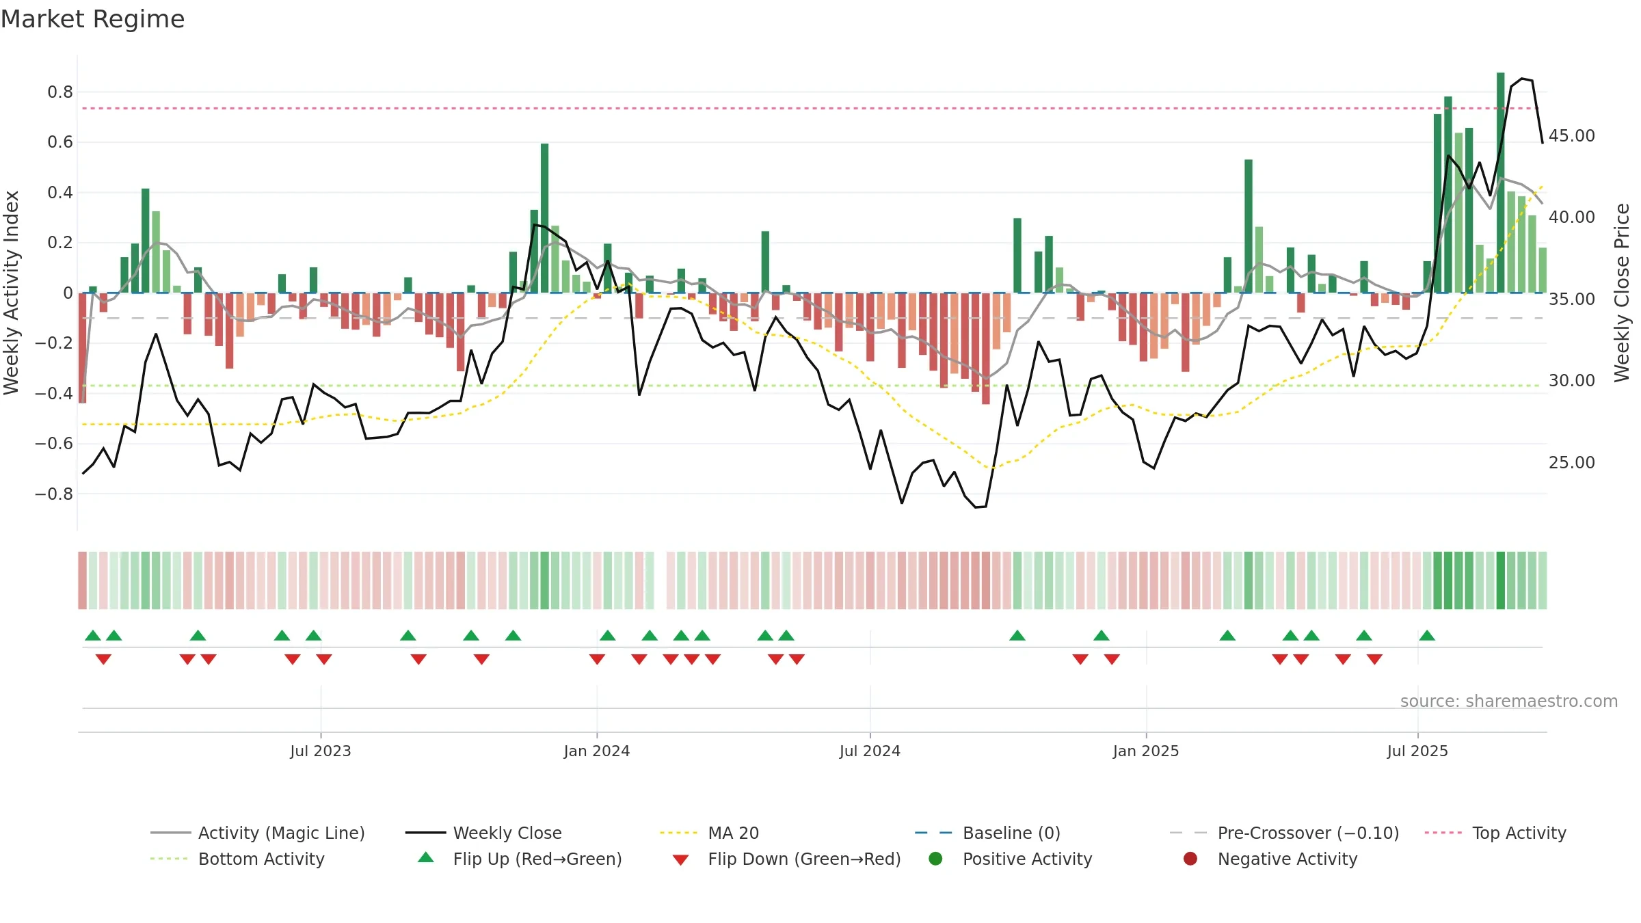1641x923 pixels.
Task: Toggle Activity (Magic Line) legend entry
Action: coord(258,833)
